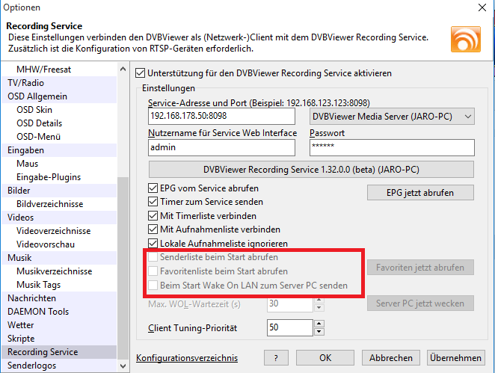Screen dimensions: 495x373
Task: Click DVBViewer Recording Service 1.32.0.0 button
Action: coord(311,170)
